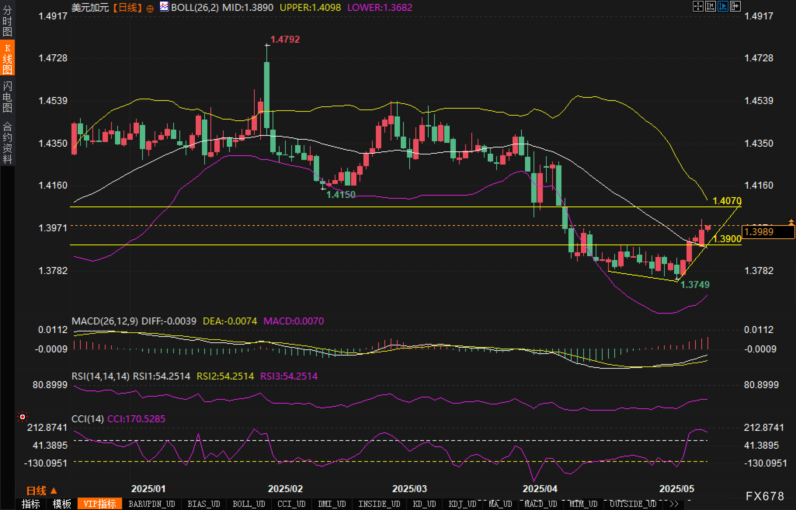This screenshot has width=796, height=510.
Task: Toggle the VIP指标 tab
Action: pos(100,504)
